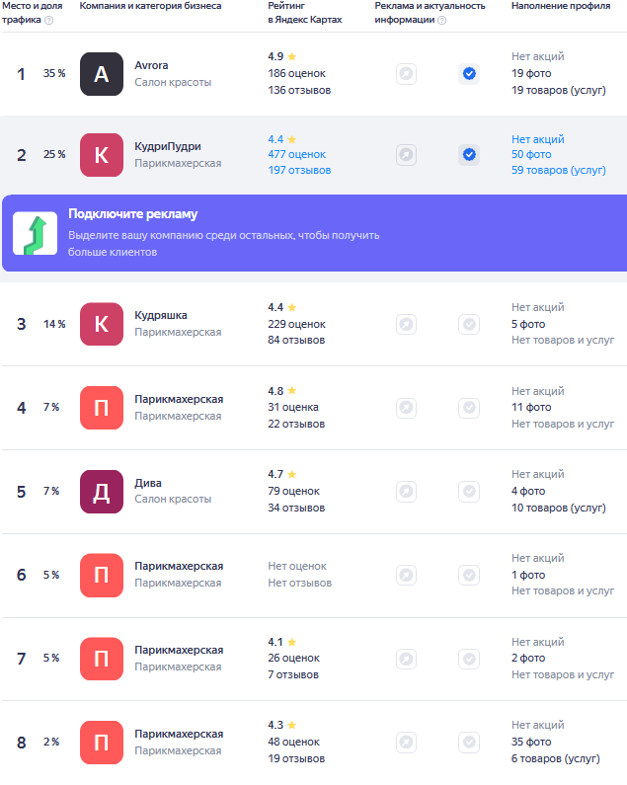Open the '50 фото' link
Viewport: 627px width, 785px height.
click(x=531, y=155)
